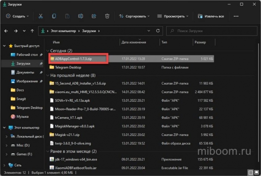
Task: Select xiaomi.eu_multi_HM8 zip file
Action: pos(131,92)
